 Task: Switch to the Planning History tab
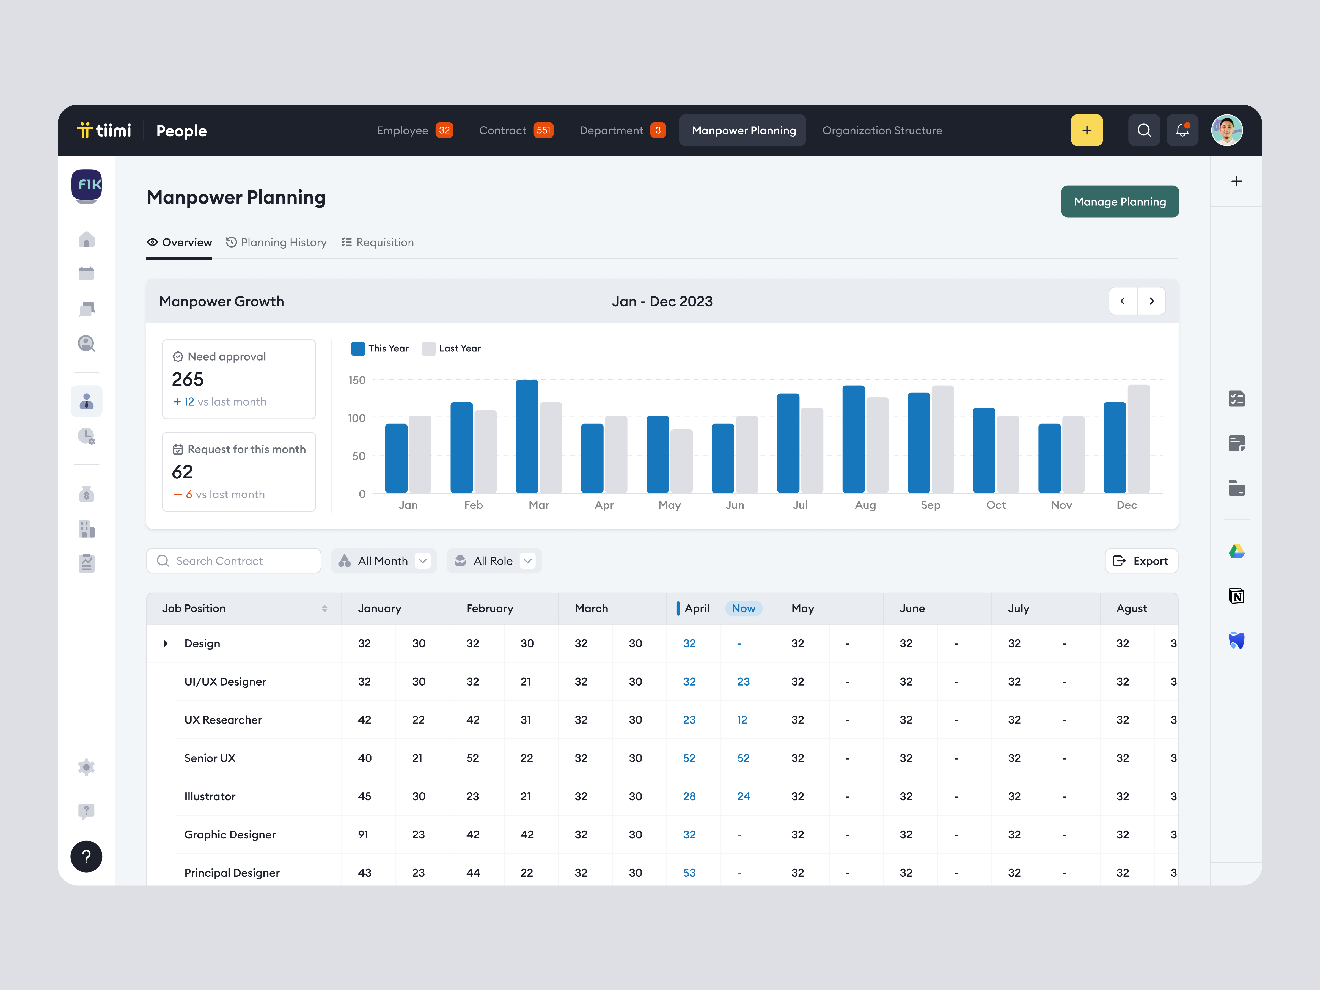(x=277, y=242)
